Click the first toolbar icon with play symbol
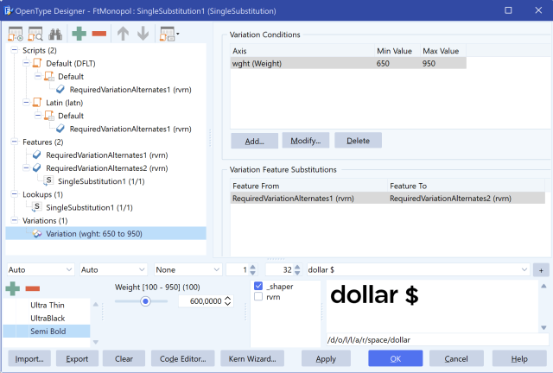 [x=16, y=35]
